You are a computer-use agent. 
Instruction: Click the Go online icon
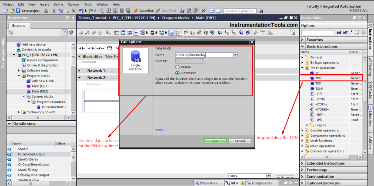point(136,10)
